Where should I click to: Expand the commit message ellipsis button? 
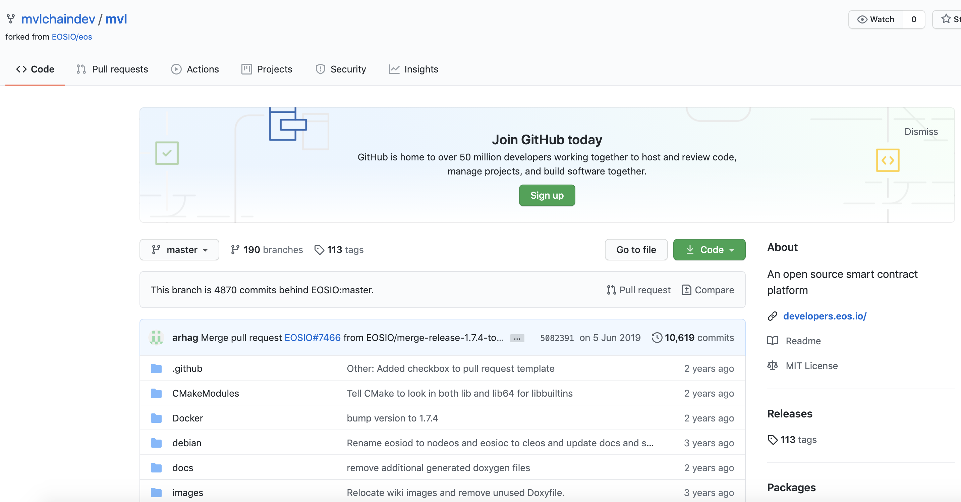click(517, 338)
